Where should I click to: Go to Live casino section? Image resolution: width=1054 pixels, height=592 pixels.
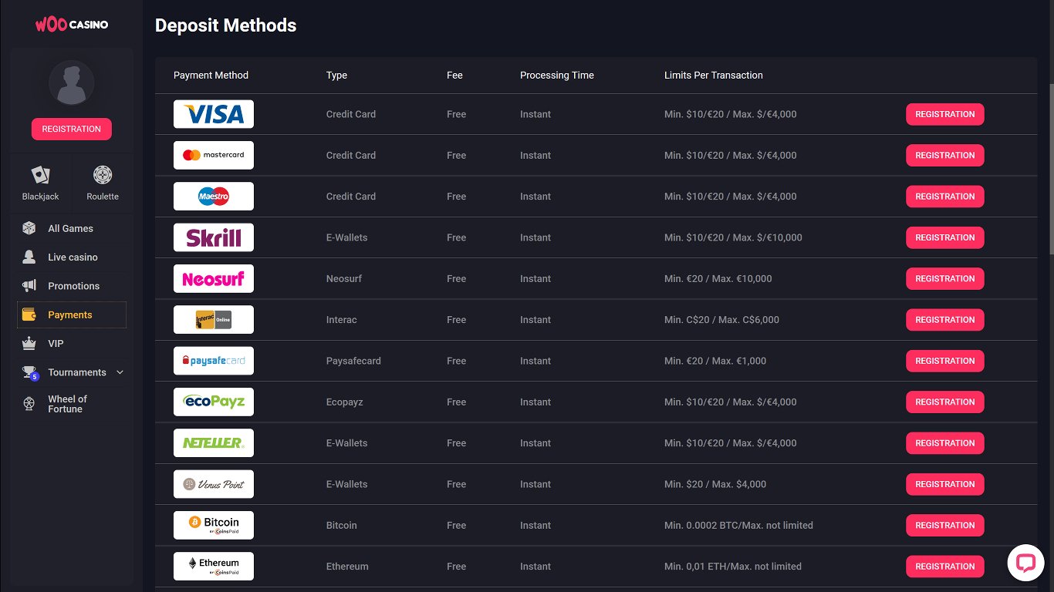73,257
